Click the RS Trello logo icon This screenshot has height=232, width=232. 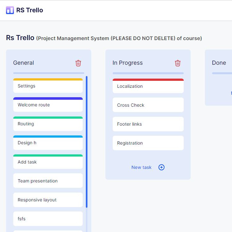click(x=10, y=10)
